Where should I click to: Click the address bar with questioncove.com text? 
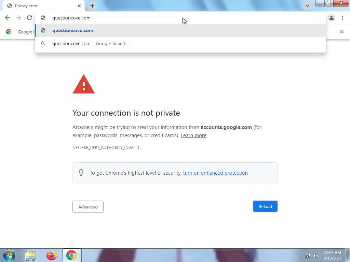coord(180,18)
